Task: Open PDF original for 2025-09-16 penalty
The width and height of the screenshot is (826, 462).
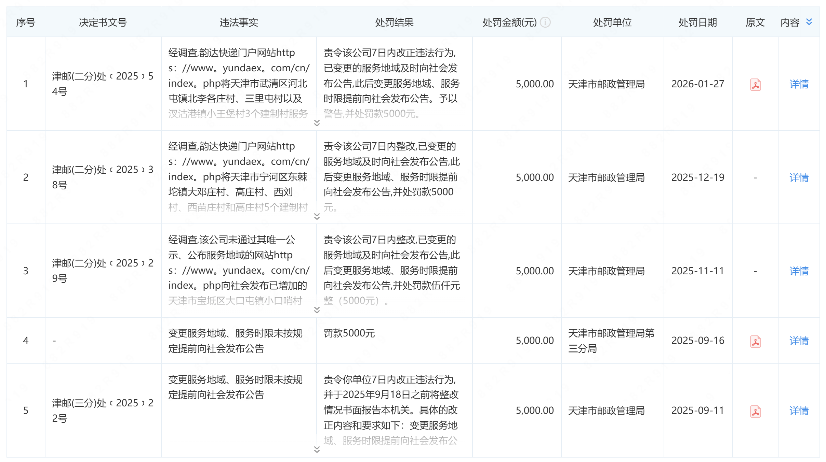Action: (x=755, y=341)
